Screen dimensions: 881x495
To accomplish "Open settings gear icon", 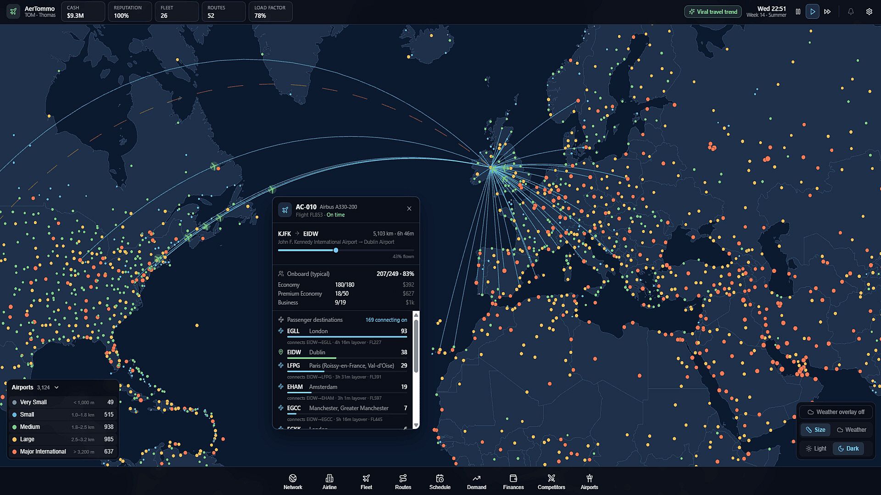I will (869, 11).
